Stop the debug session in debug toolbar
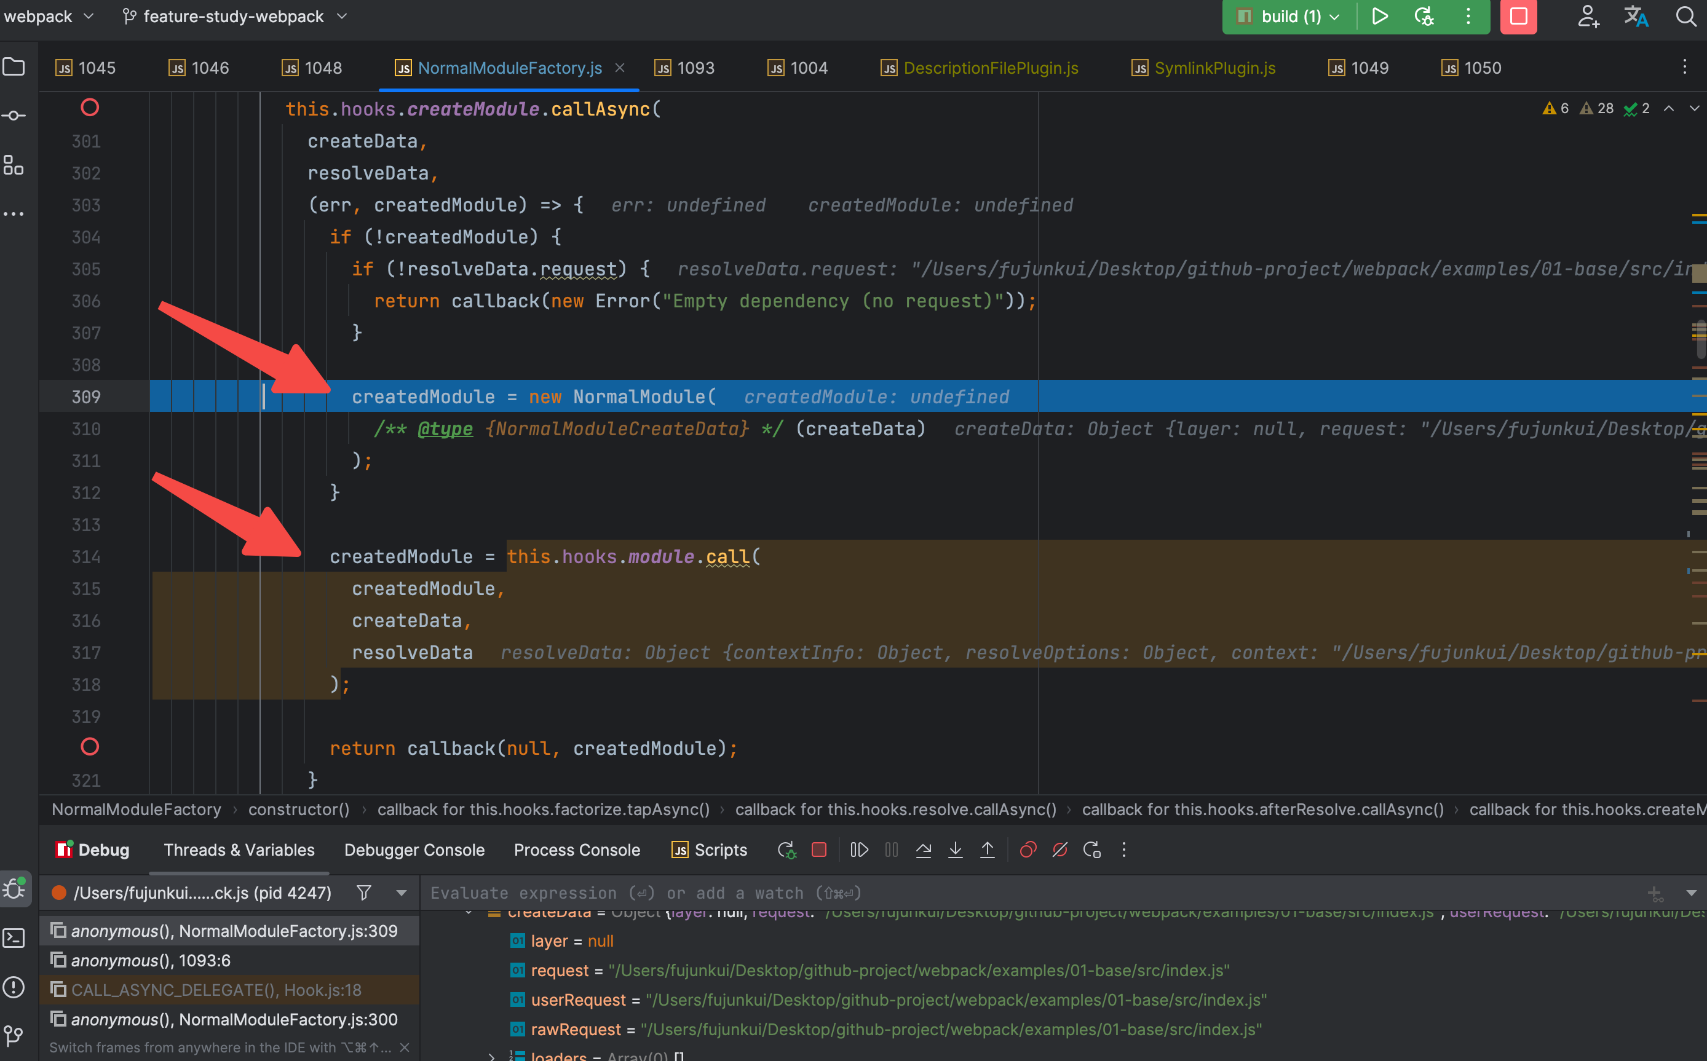 (x=818, y=850)
